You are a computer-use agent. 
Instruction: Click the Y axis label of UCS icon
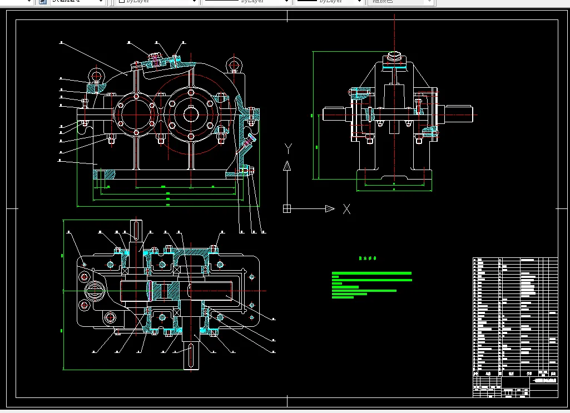tap(288, 148)
